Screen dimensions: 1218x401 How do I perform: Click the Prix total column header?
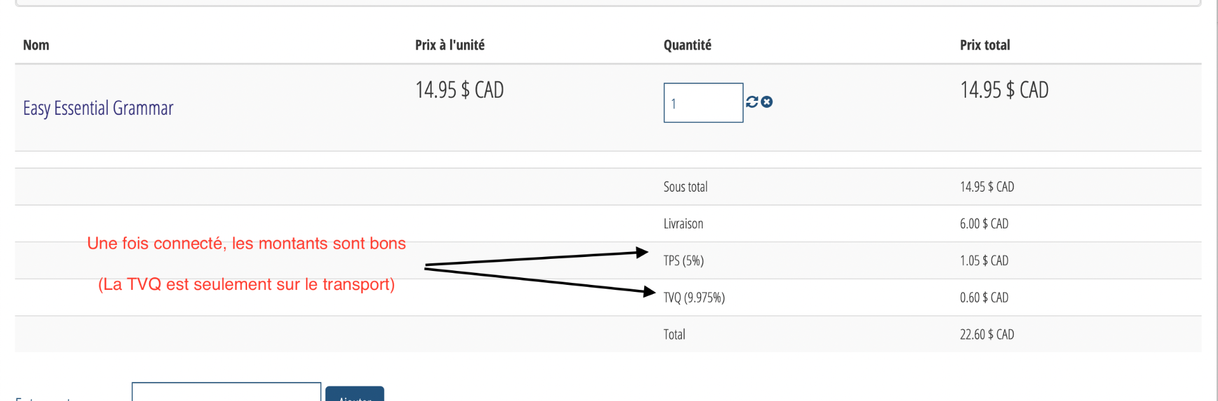coord(984,45)
